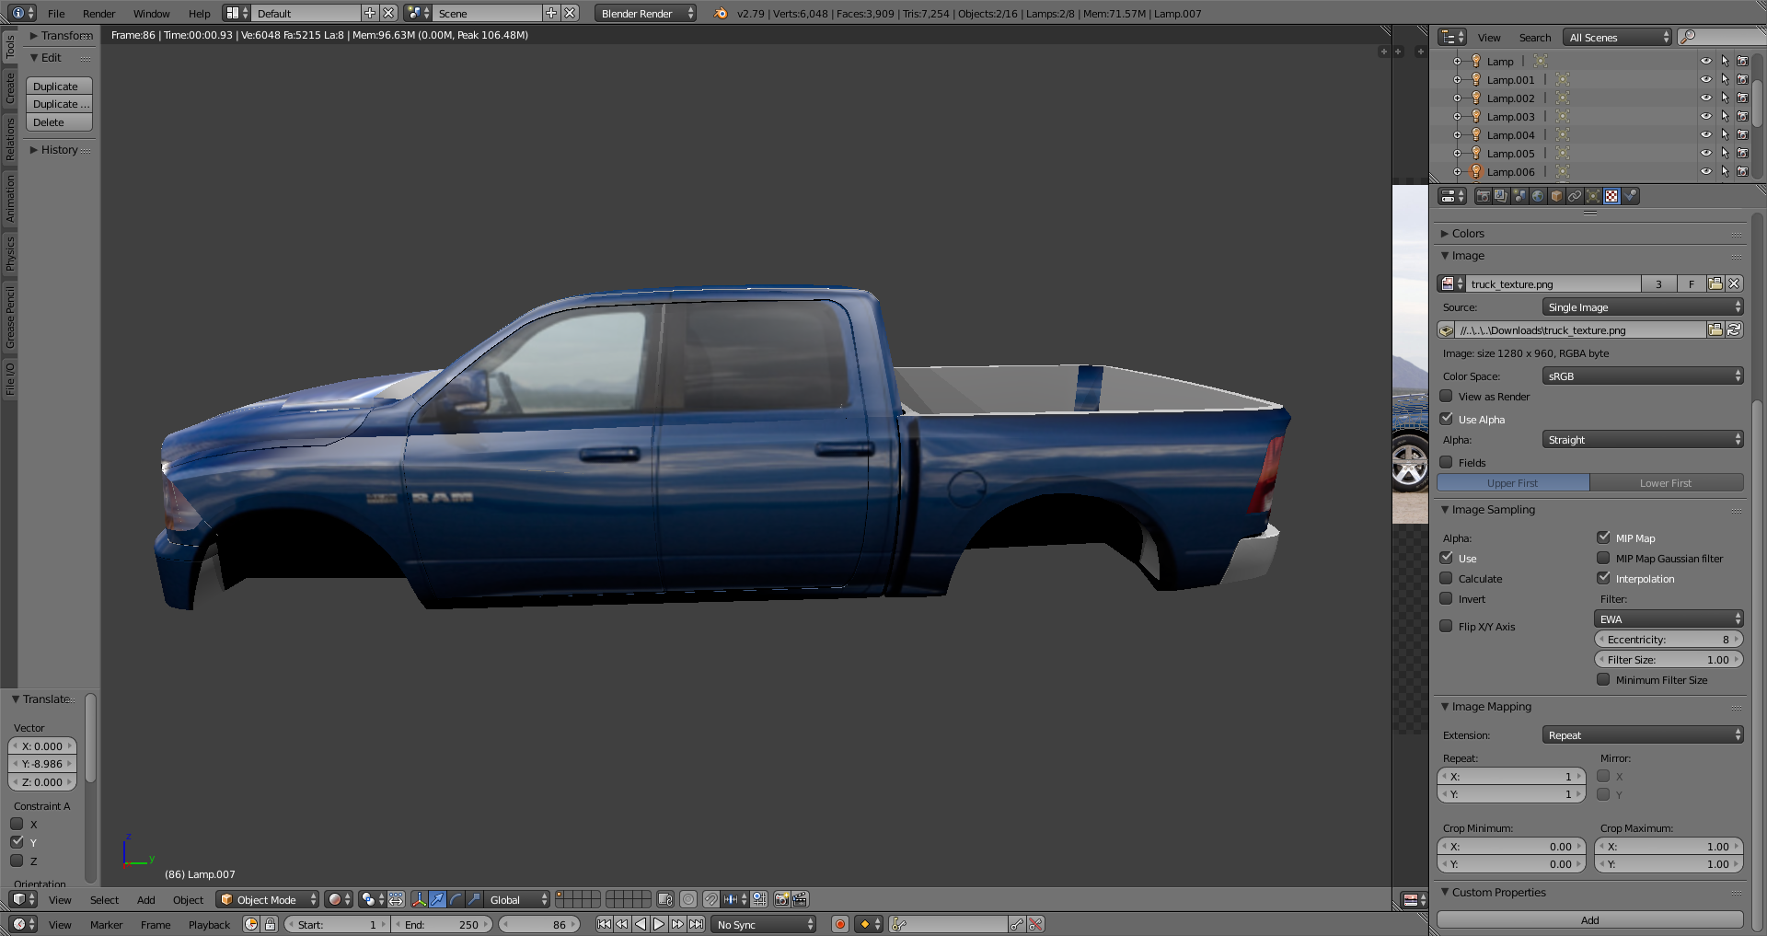The height and width of the screenshot is (936, 1767).
Task: Click the Eccentricity value slider
Action: [1668, 640]
